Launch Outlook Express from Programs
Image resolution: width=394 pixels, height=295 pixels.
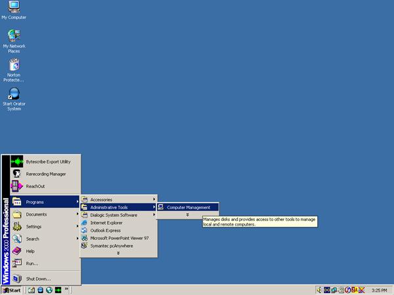pos(119,230)
